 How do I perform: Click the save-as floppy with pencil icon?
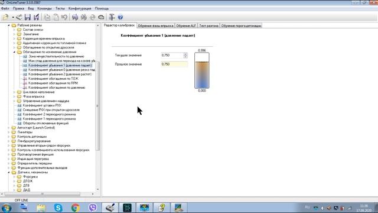(36, 17)
